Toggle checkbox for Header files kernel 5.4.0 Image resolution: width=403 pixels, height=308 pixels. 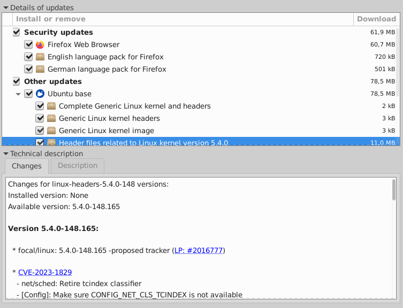click(x=40, y=142)
